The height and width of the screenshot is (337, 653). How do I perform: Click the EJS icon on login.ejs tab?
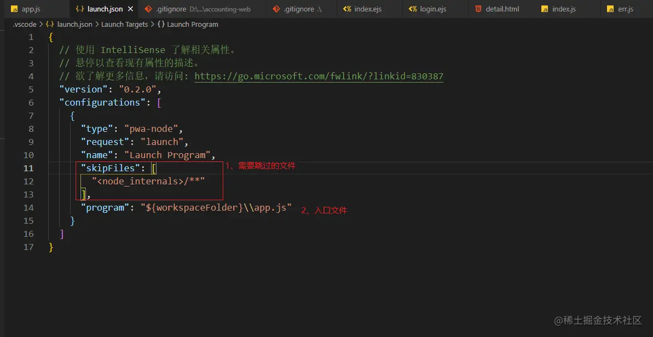pos(413,9)
